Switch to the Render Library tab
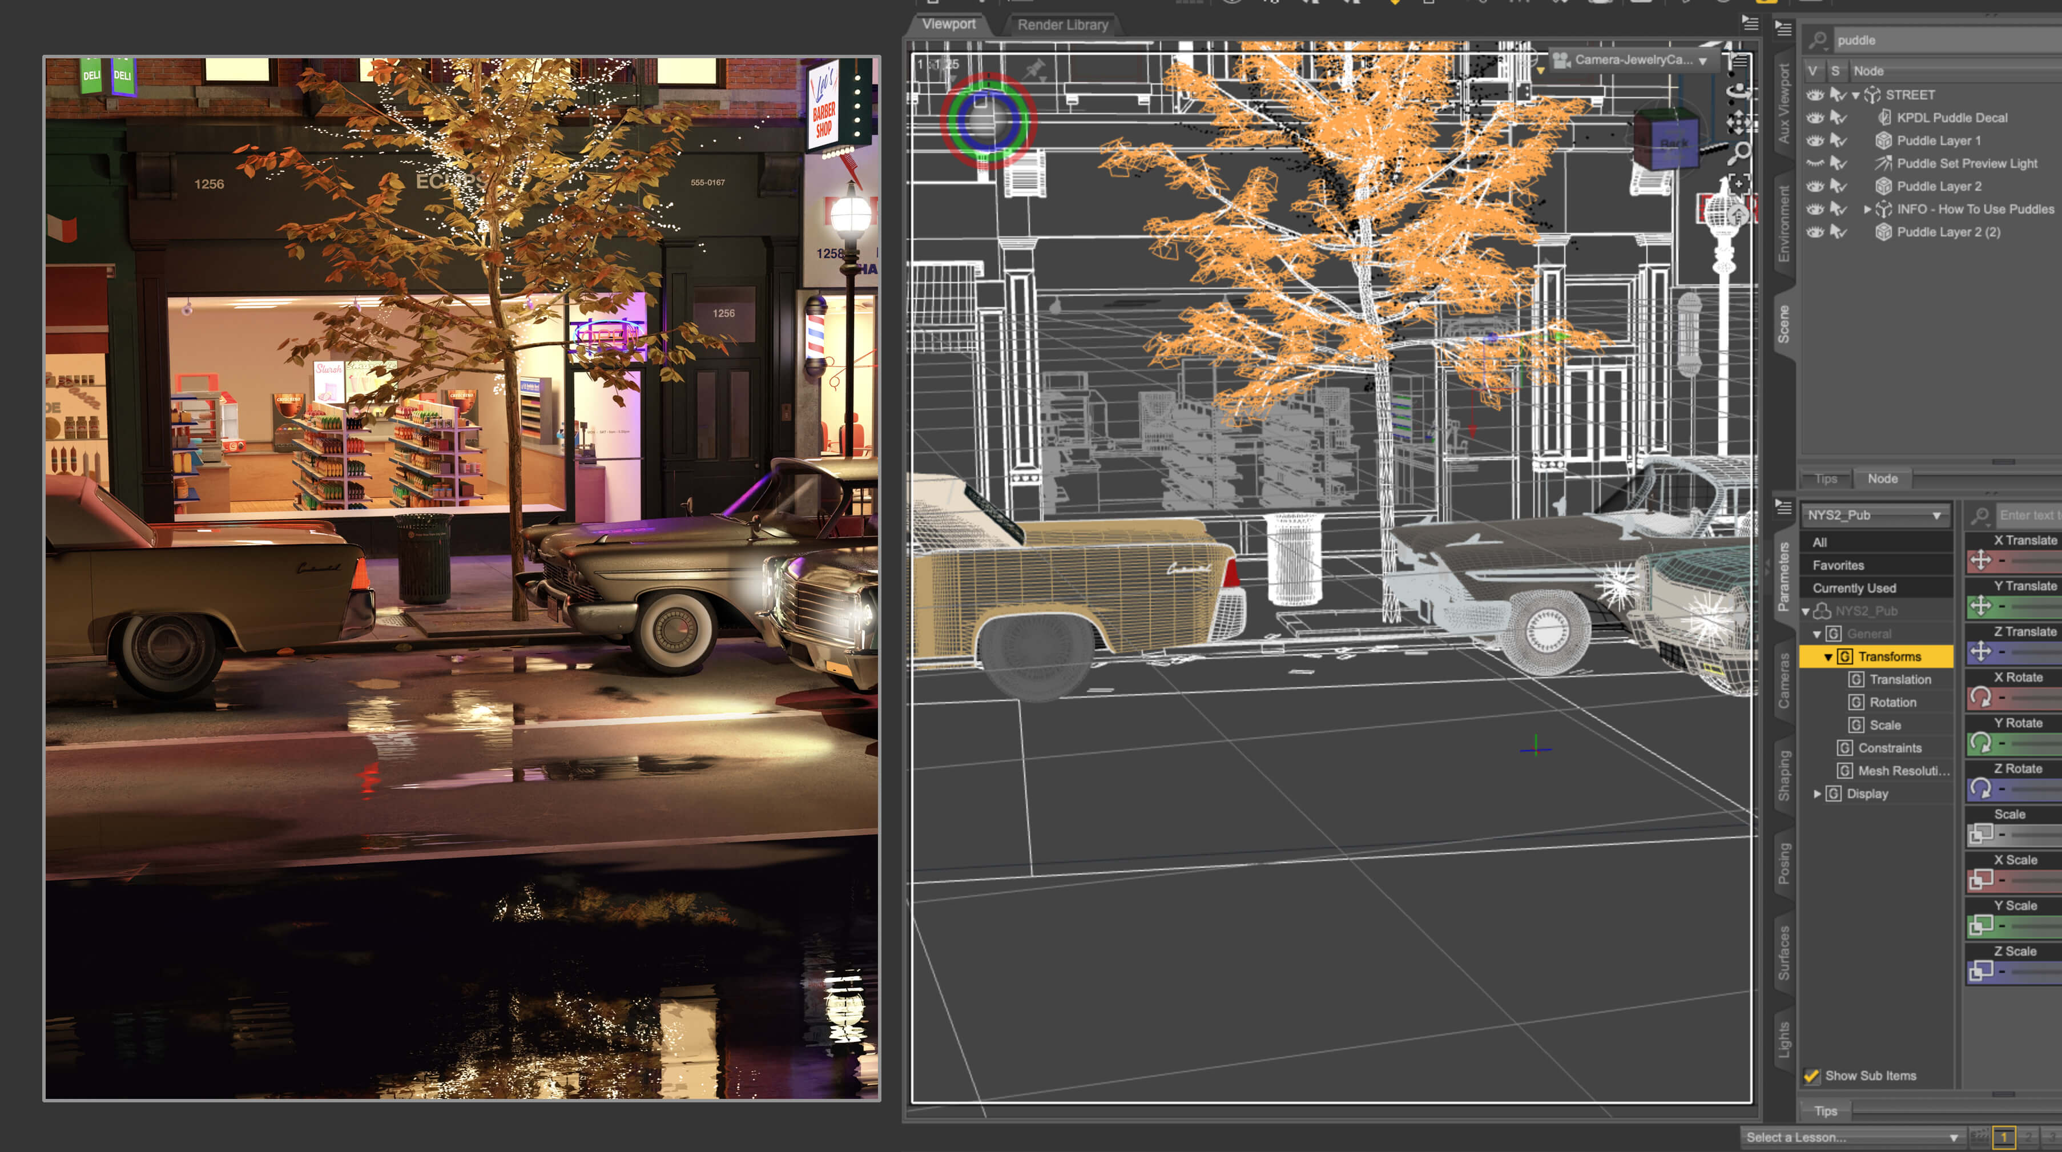2062x1152 pixels. point(1062,25)
